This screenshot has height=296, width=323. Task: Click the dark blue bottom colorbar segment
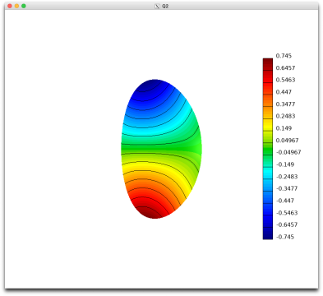(x=268, y=234)
